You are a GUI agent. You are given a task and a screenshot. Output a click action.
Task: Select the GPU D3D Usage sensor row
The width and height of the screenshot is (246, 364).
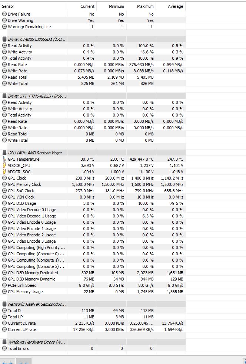(x=93, y=203)
